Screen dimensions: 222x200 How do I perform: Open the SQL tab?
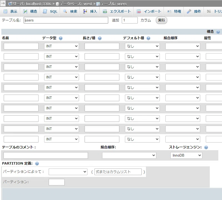click(50, 11)
